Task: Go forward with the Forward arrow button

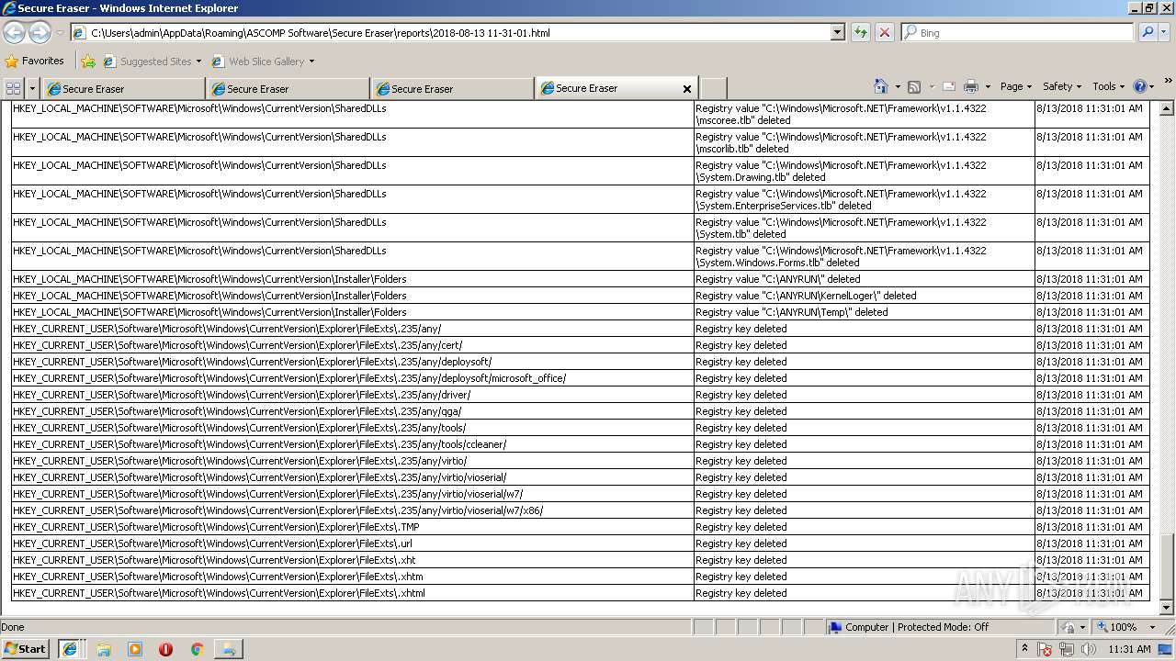Action: [40, 33]
